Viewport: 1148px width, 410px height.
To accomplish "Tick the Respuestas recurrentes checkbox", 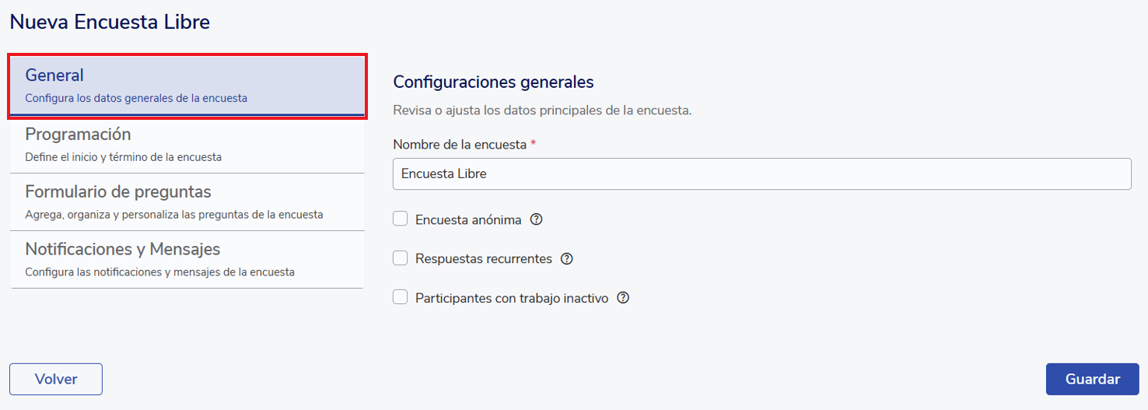I will click(x=401, y=258).
